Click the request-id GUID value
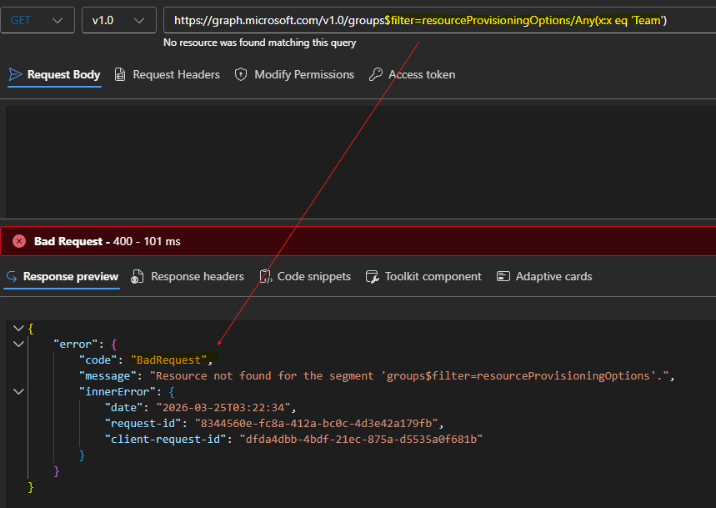 click(x=317, y=424)
